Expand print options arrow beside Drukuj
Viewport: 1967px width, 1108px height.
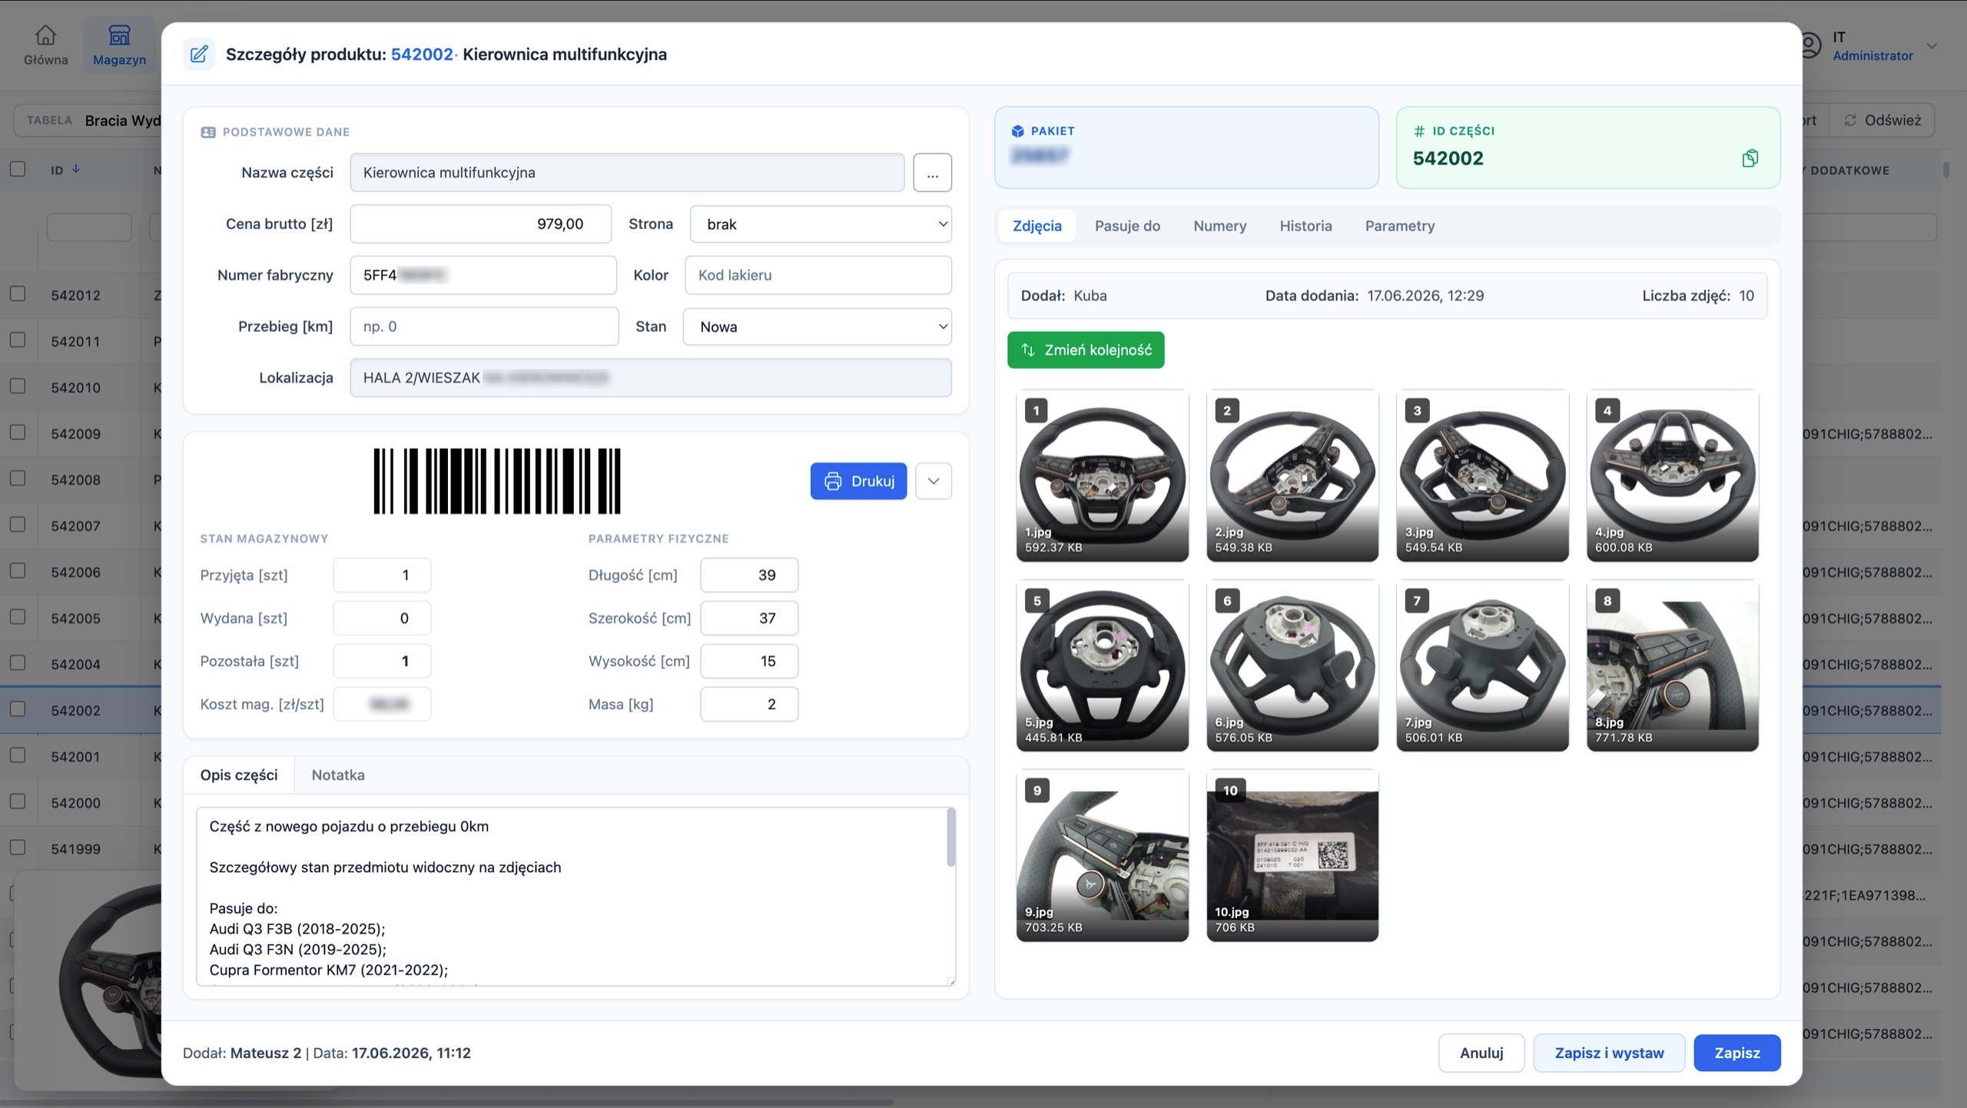933,481
